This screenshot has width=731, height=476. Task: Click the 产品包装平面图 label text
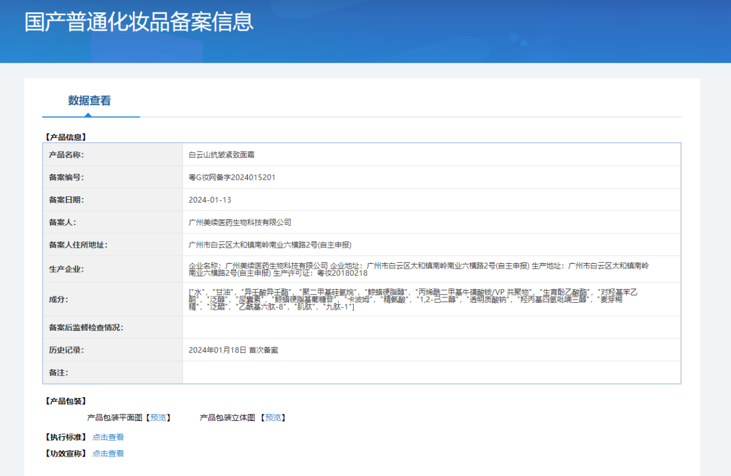tap(115, 418)
